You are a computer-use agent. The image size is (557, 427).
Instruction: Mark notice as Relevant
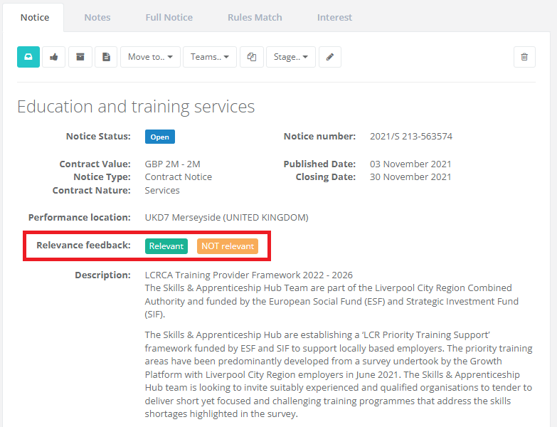[x=166, y=246]
